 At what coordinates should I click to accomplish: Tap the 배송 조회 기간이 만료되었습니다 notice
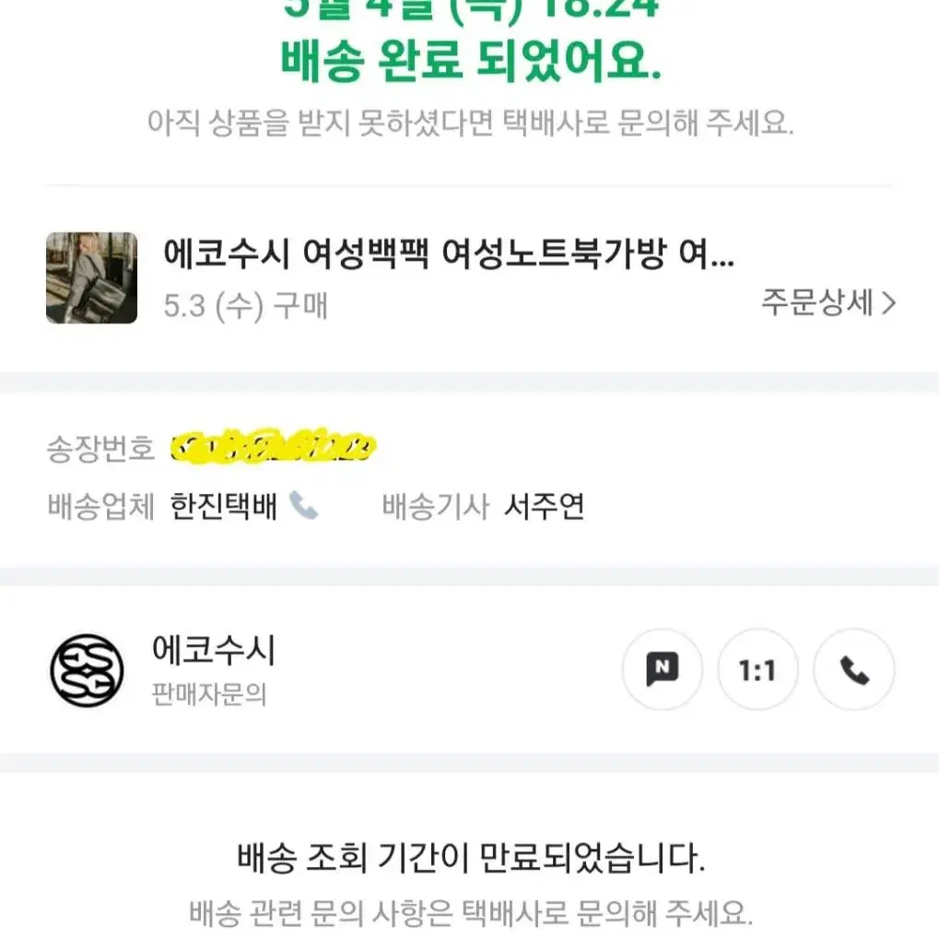tap(471, 857)
